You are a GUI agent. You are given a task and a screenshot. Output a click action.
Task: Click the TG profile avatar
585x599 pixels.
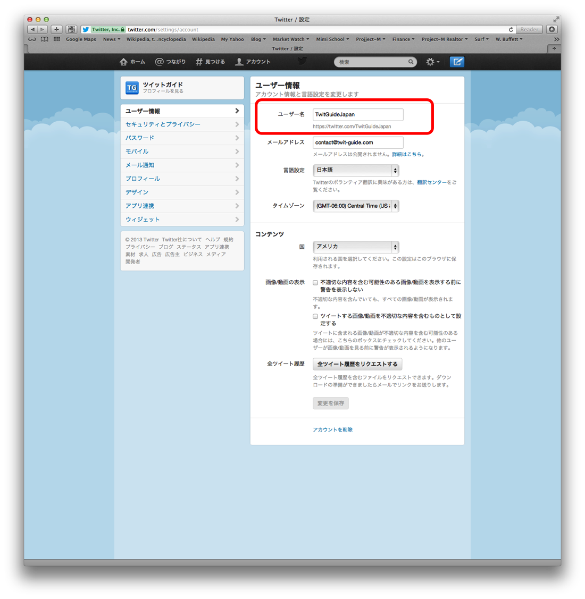132,88
